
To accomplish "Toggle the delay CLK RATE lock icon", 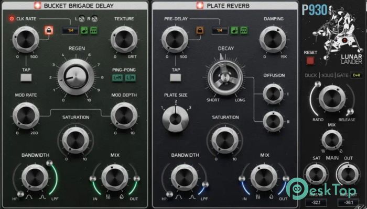I will point(49,30).
